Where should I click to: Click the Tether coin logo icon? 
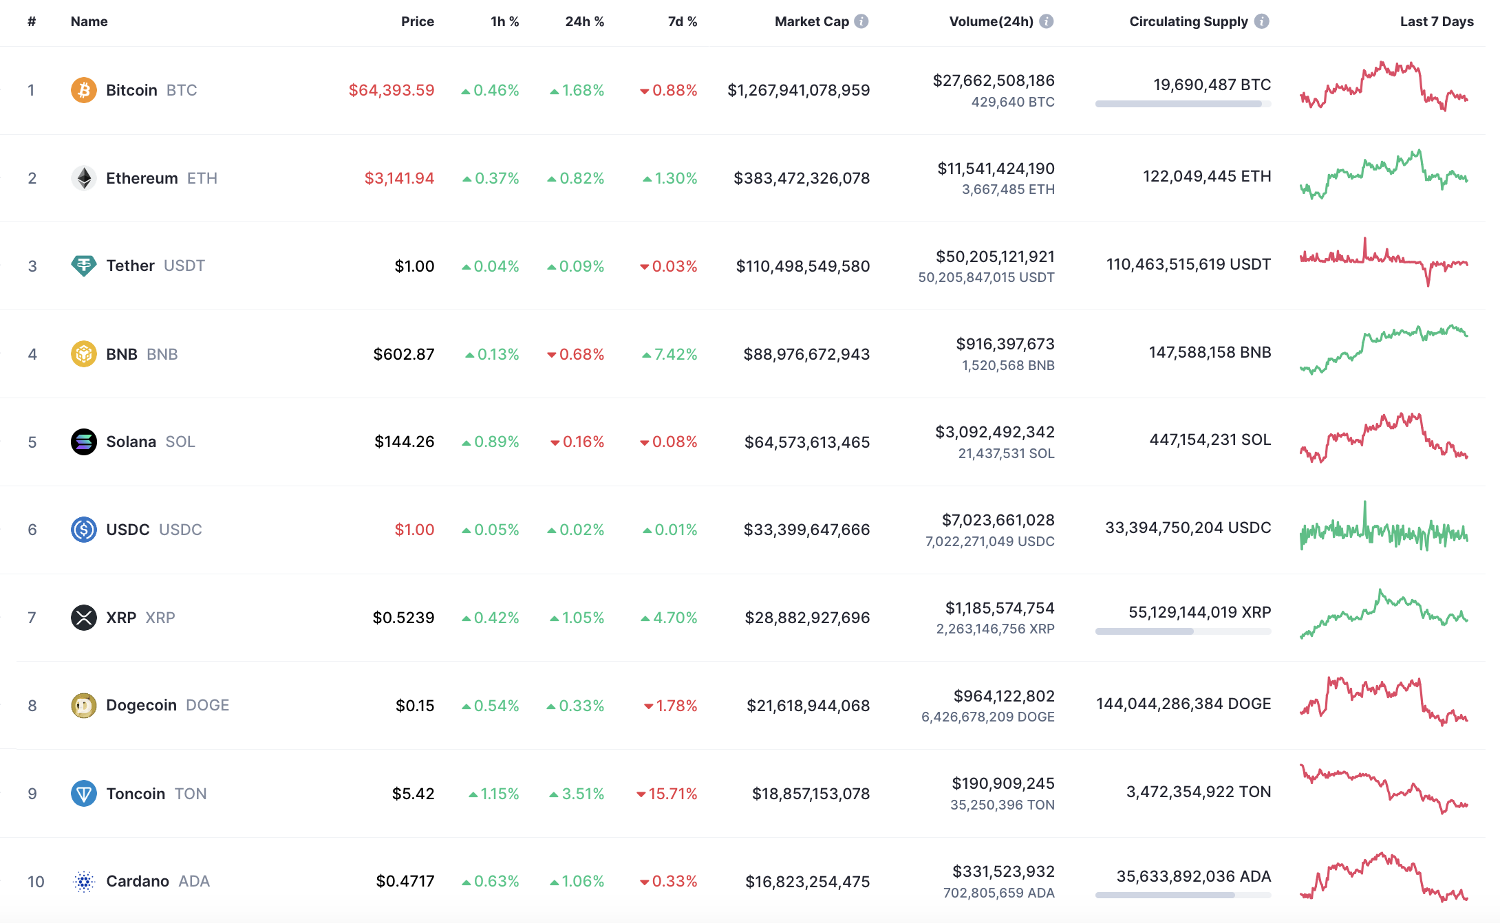tap(83, 265)
